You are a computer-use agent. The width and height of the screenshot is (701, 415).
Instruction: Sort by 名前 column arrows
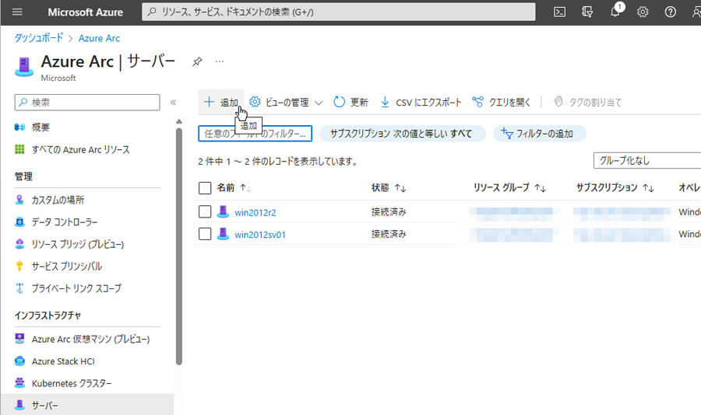[245, 188]
